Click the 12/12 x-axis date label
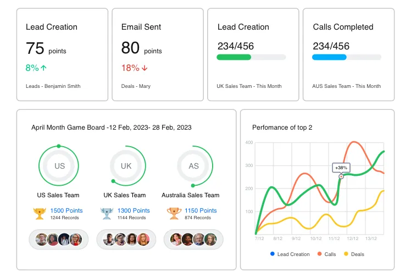411x278 pixels. point(353,238)
